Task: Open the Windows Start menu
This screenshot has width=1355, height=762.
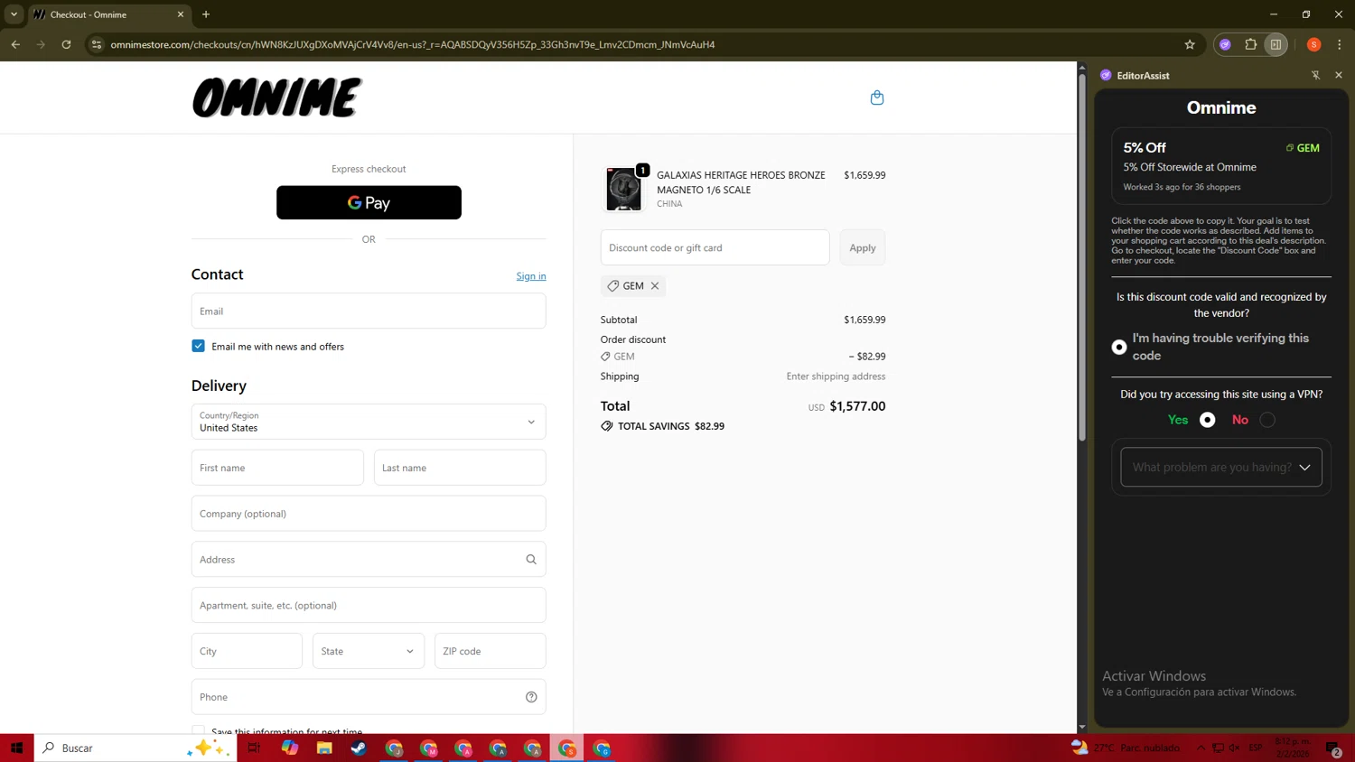Action: click(x=16, y=748)
